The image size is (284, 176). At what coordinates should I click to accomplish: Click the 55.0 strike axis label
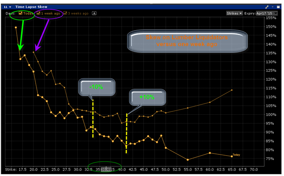click(x=187, y=170)
